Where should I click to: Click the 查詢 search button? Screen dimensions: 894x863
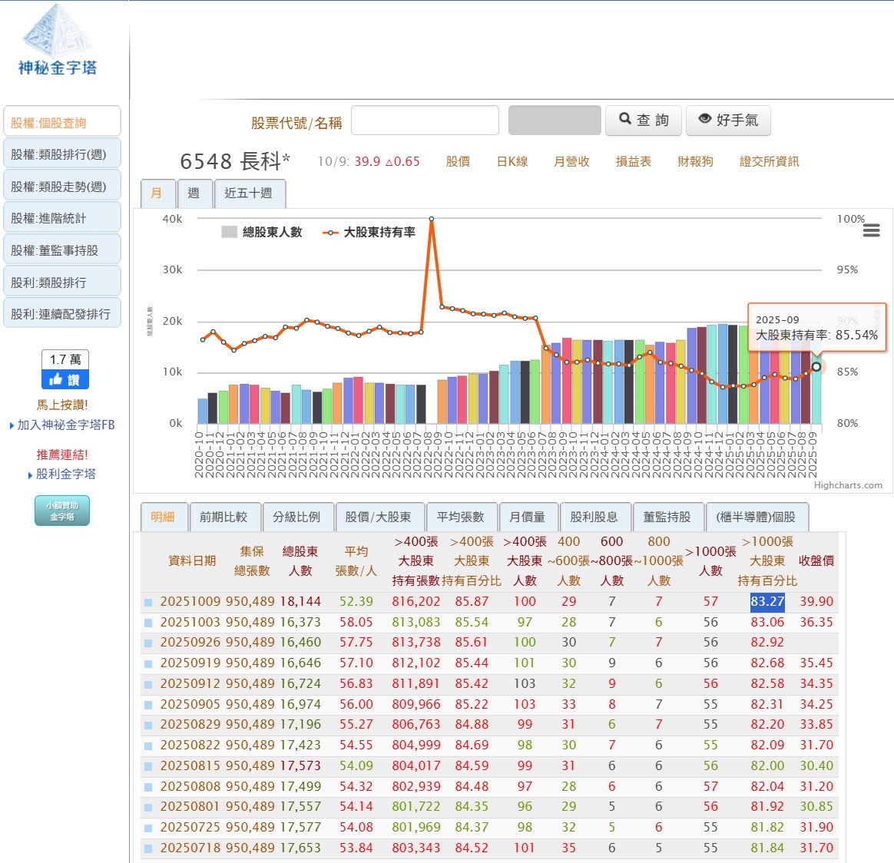(644, 121)
